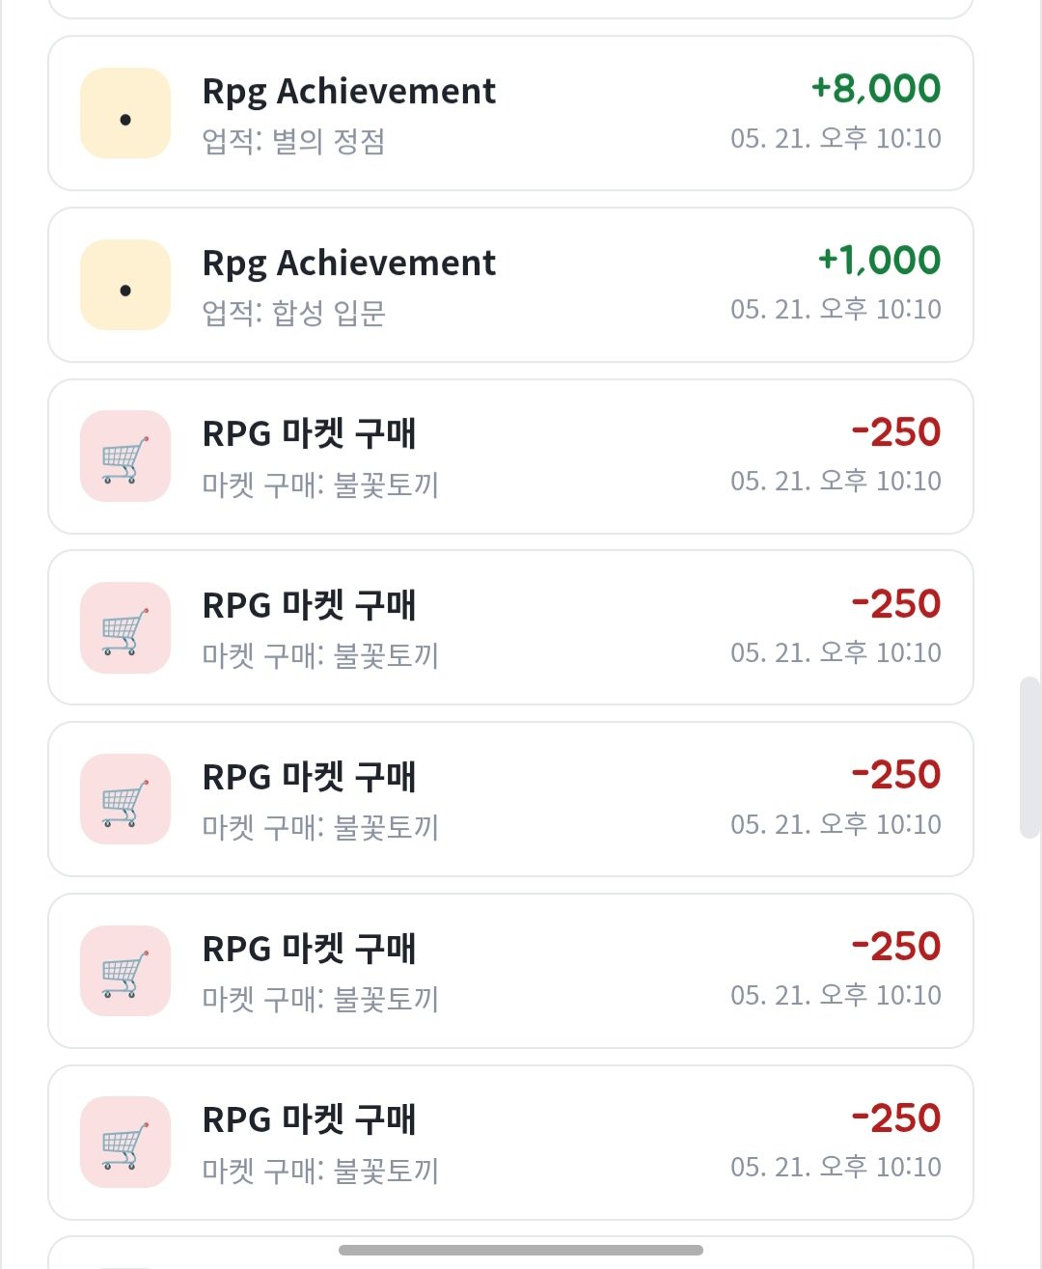
Task: Tap the timestamp on the last purchase card
Action: pos(836,1167)
